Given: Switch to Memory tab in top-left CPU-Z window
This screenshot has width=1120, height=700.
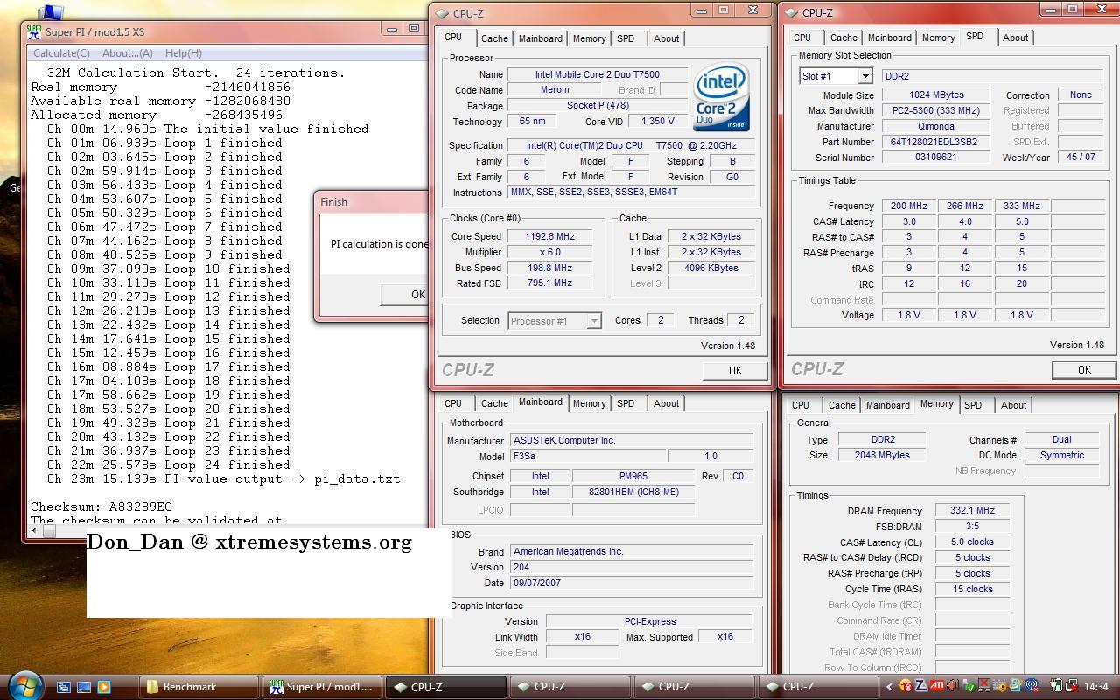Looking at the screenshot, I should tap(589, 38).
